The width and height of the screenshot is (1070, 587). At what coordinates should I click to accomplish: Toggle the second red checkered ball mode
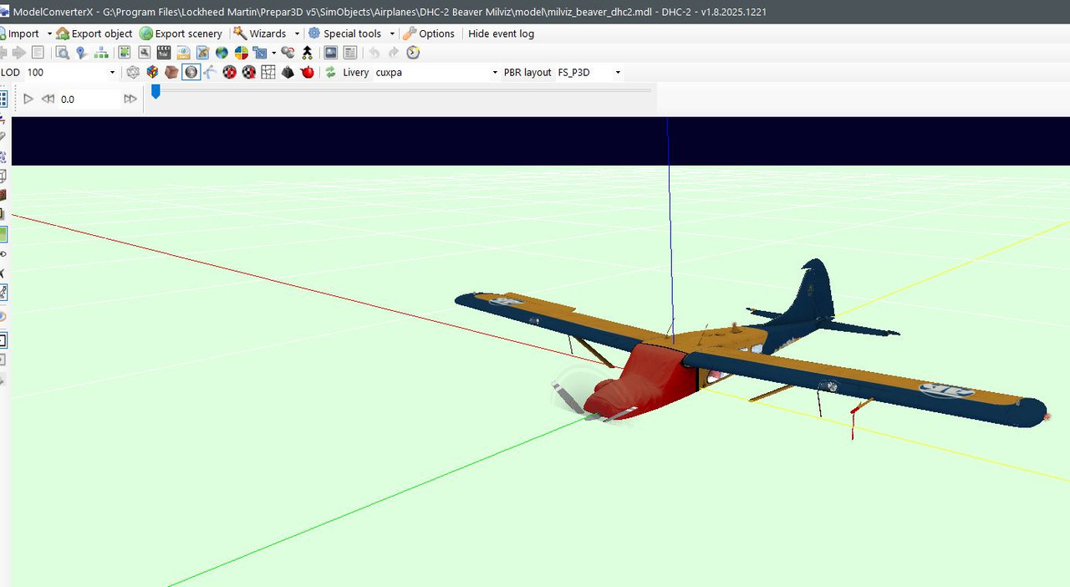point(248,73)
